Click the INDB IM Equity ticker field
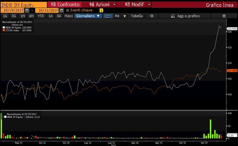238x146 pixels. pyautogui.click(x=23, y=5)
